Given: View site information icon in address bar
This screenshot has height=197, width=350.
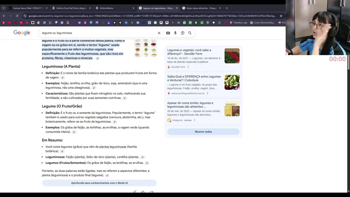Looking at the screenshot, I should (25, 16).
